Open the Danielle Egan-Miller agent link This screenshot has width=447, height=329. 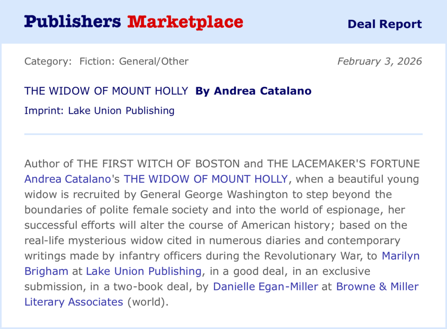coord(265,286)
